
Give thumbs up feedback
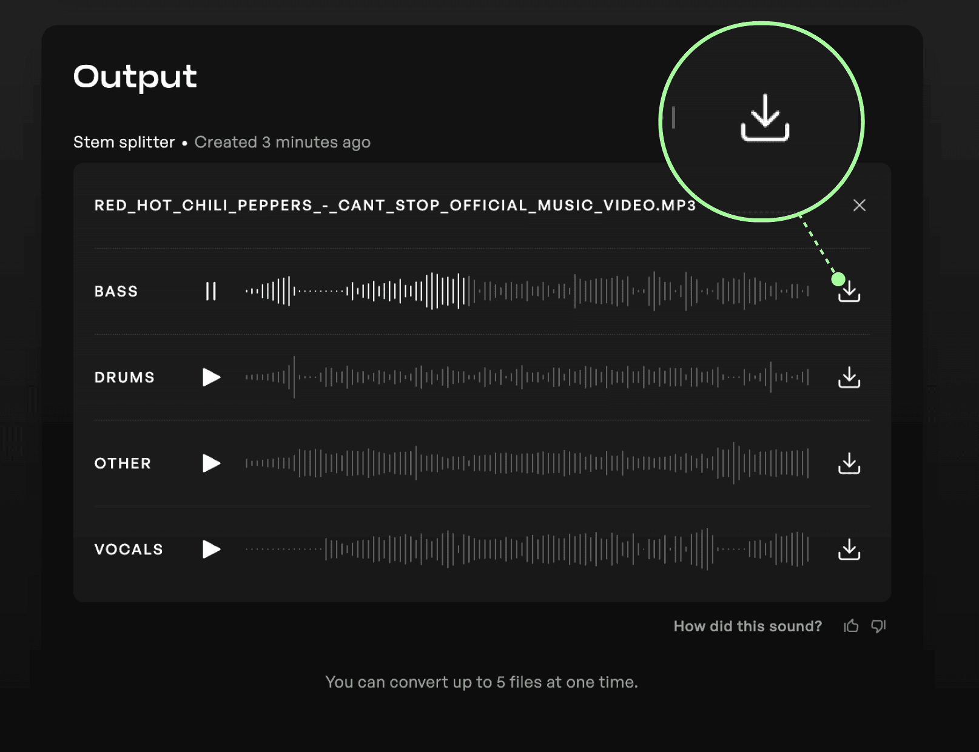pyautogui.click(x=851, y=626)
